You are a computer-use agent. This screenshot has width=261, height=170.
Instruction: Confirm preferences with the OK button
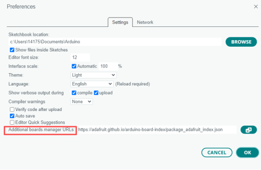pyautogui.click(x=247, y=153)
